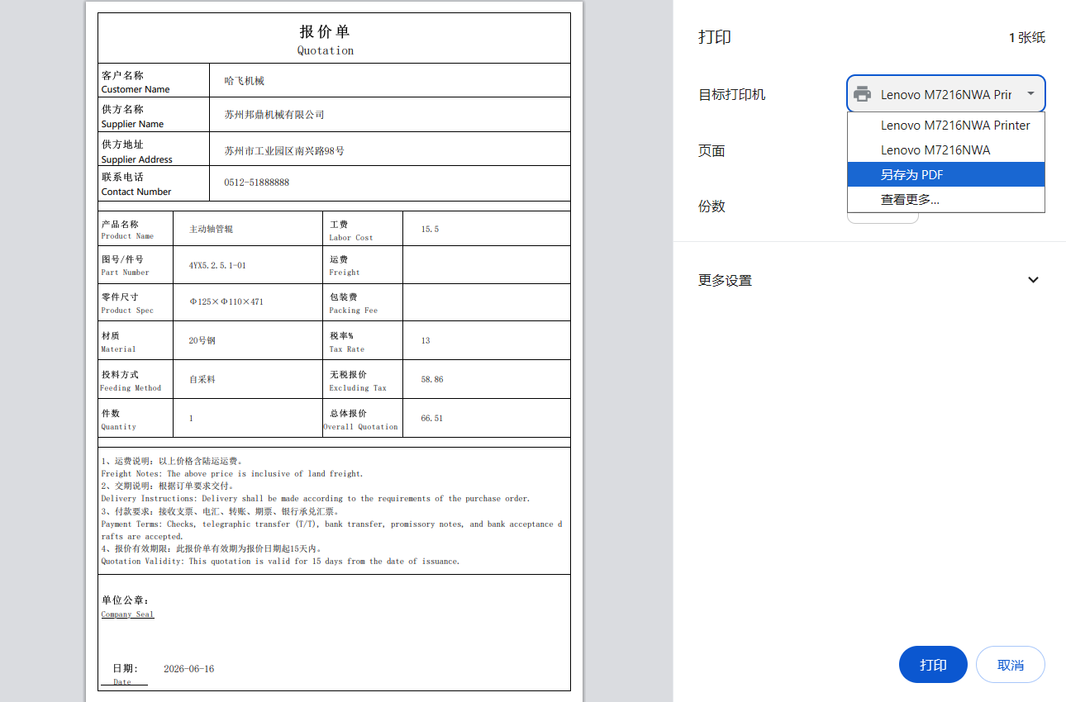This screenshot has width=1066, height=702.
Task: Click the Quotation Validity note line
Action: point(280,562)
